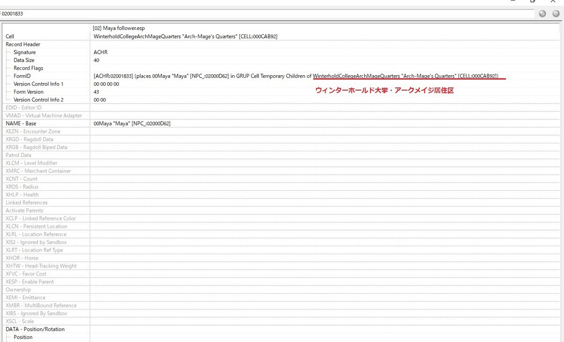Select the Activate Parents row
The width and height of the screenshot is (564, 342).
point(24,210)
